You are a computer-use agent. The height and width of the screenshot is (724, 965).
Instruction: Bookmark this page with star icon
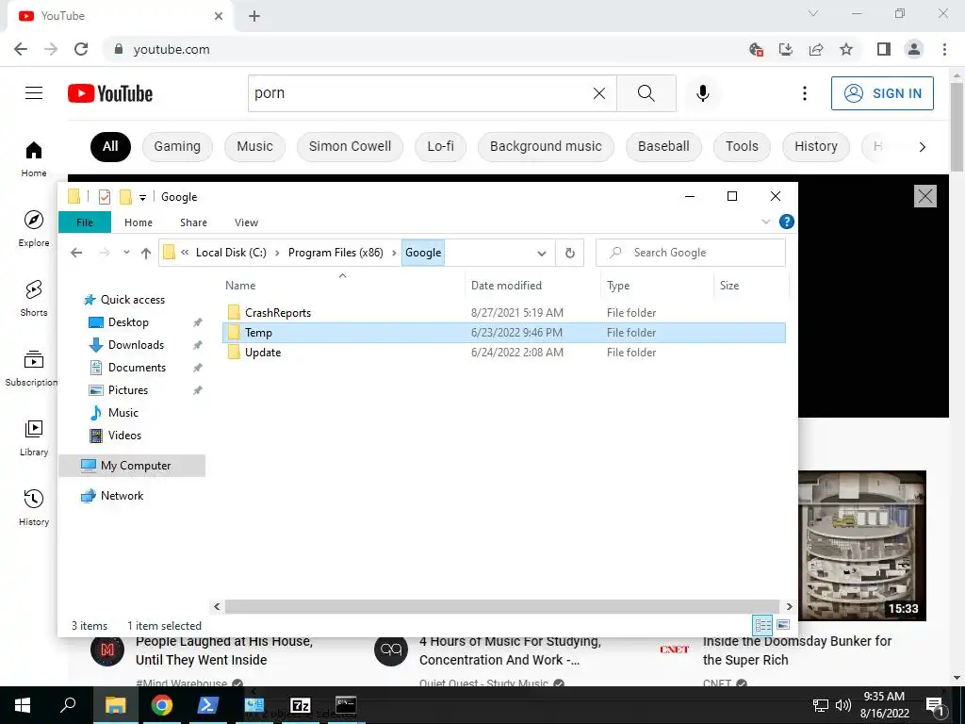pos(846,49)
